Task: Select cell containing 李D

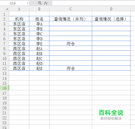Action: (x=39, y=39)
